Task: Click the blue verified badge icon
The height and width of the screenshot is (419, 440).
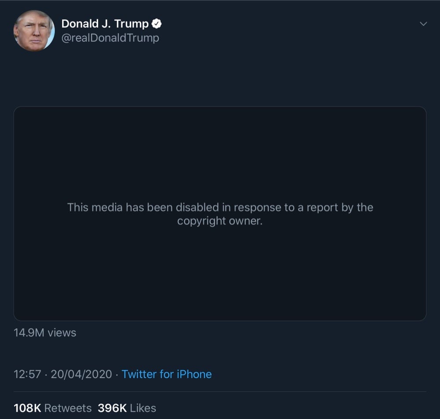Action: (157, 24)
